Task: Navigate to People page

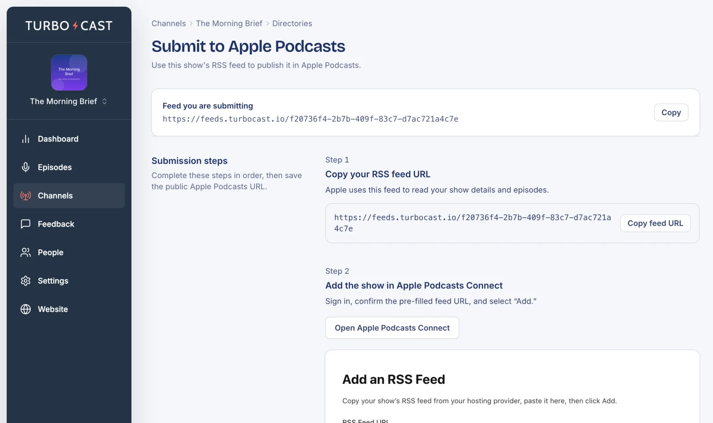Action: [x=69, y=252]
